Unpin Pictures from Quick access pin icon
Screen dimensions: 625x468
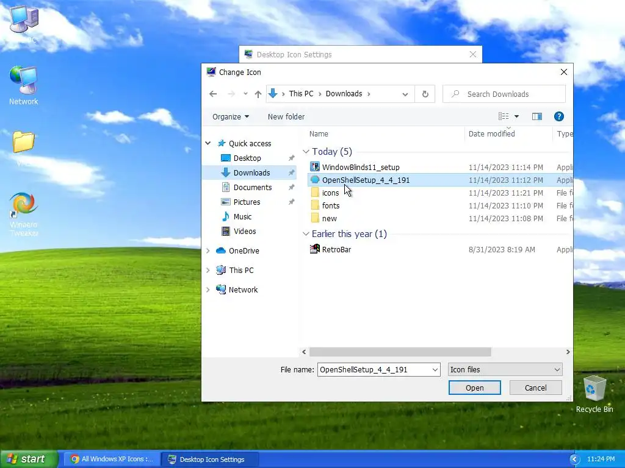point(291,202)
